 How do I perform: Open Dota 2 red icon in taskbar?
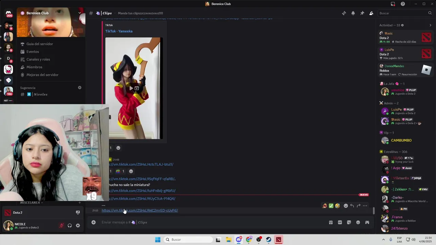pos(279,240)
